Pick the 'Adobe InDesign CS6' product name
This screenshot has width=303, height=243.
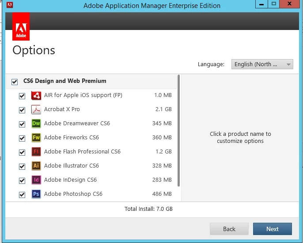70,180
